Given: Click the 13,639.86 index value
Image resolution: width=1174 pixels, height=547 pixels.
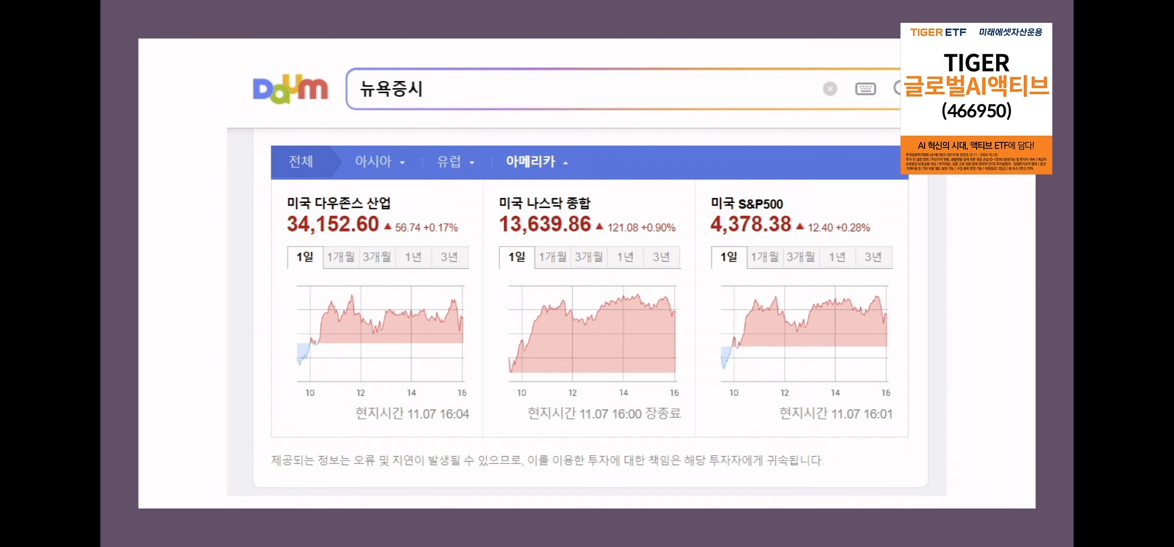Looking at the screenshot, I should pyautogui.click(x=545, y=224).
